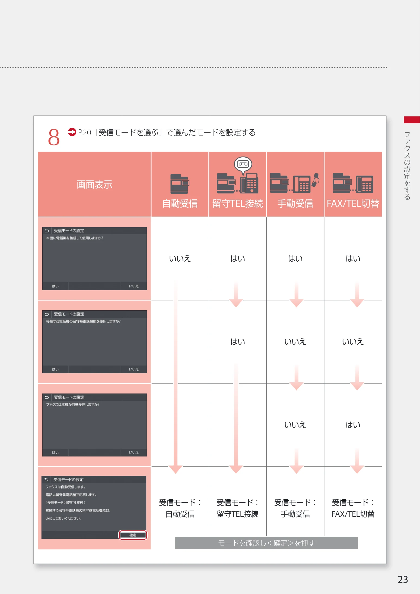
Task: Click the back arrow on the 本機に電話機を接続して使用しますか? screen
Action: tap(47, 231)
